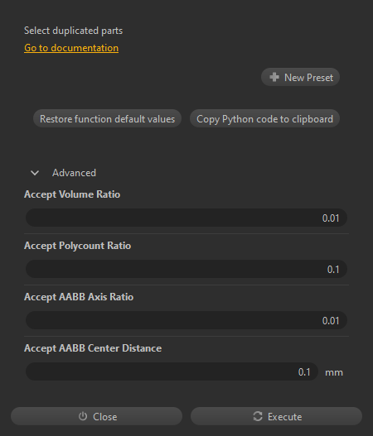Copy Python code to clipboard
The height and width of the screenshot is (436, 373).
tap(264, 119)
